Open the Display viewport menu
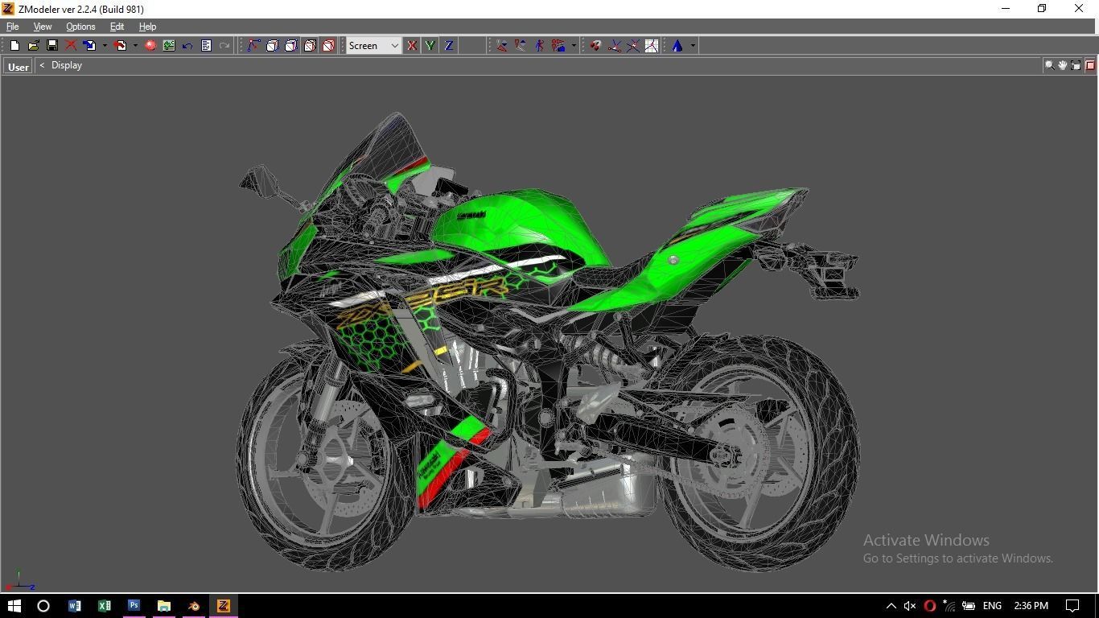 [x=67, y=65]
